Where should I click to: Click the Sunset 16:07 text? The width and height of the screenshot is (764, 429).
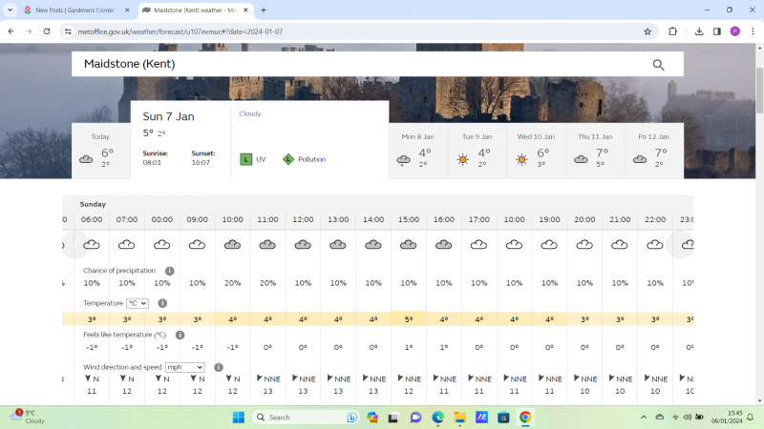tap(202, 158)
